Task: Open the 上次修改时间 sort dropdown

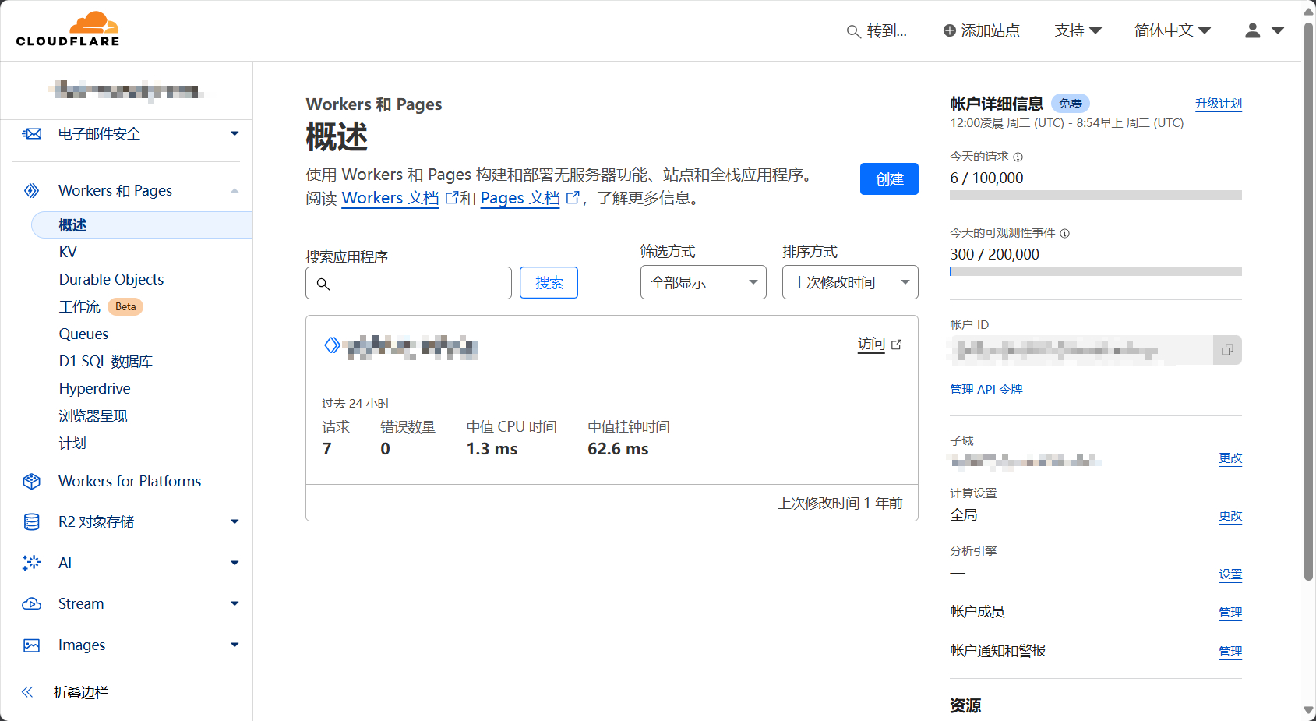Action: [x=849, y=282]
